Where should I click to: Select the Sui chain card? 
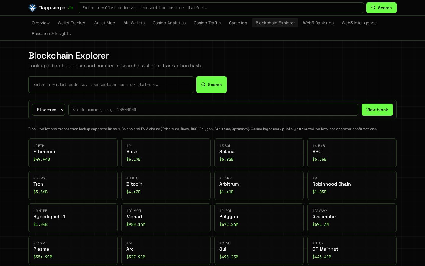(x=259, y=250)
